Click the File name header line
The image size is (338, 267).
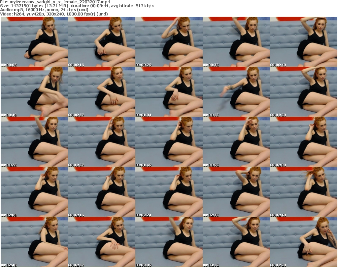pyautogui.click(x=55, y=2)
